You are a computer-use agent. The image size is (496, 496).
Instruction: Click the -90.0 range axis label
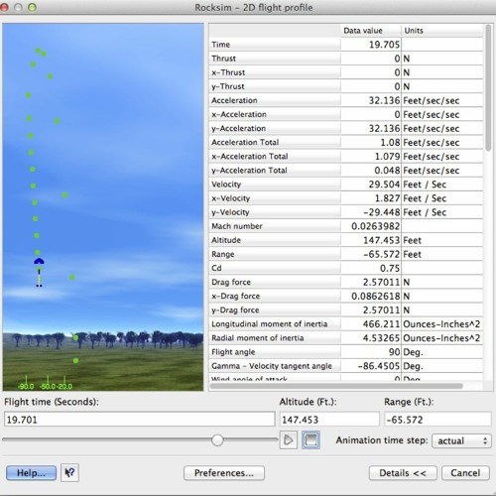pyautogui.click(x=26, y=386)
